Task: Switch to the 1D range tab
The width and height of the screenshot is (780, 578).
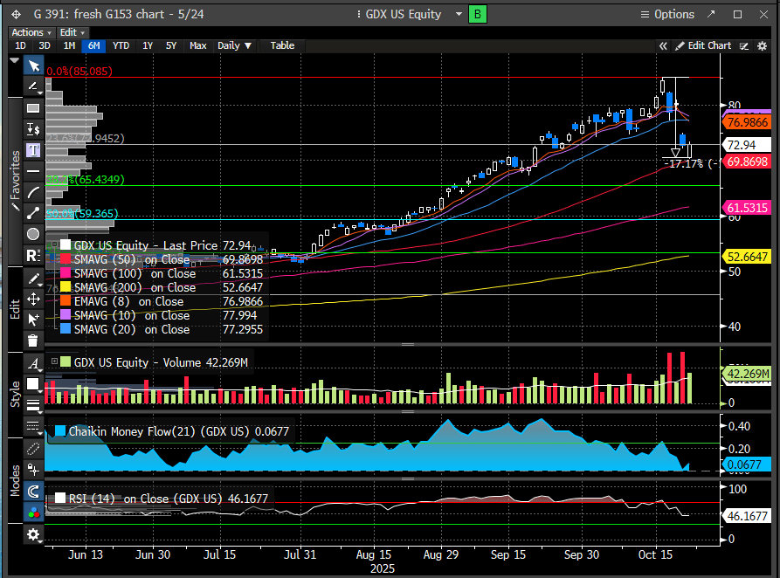Action: 20,45
